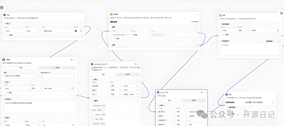Collapse the 提示词 section in 大模型 node
284x126 pixels.
(x=4, y=99)
